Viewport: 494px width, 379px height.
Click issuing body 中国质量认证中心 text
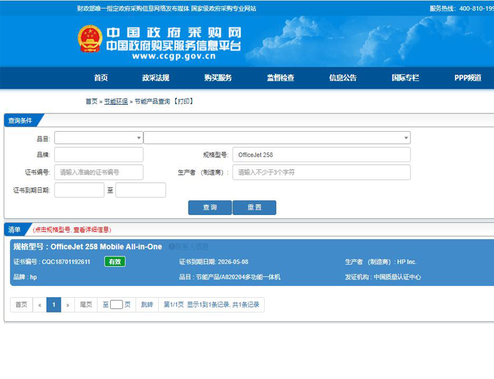pos(397,277)
